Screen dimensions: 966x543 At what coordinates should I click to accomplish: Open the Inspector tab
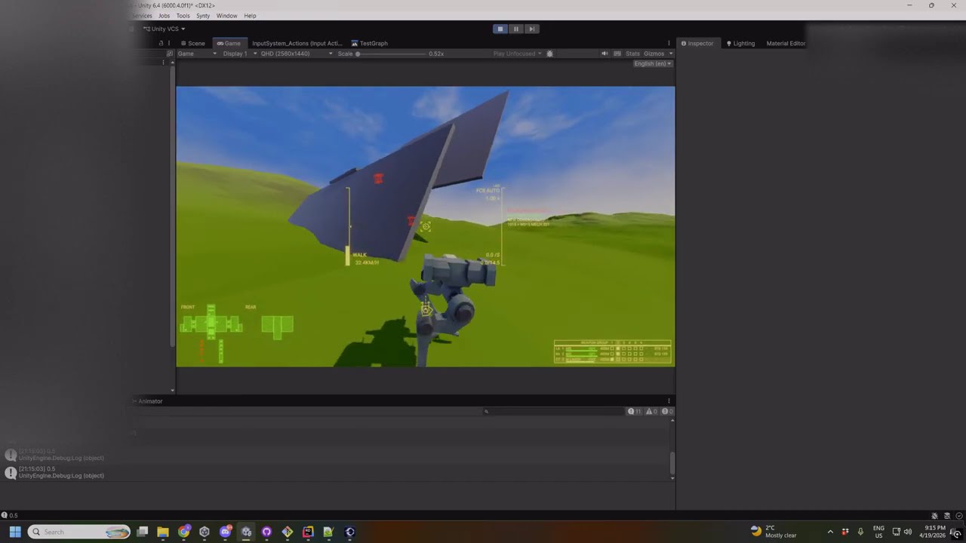click(x=697, y=43)
